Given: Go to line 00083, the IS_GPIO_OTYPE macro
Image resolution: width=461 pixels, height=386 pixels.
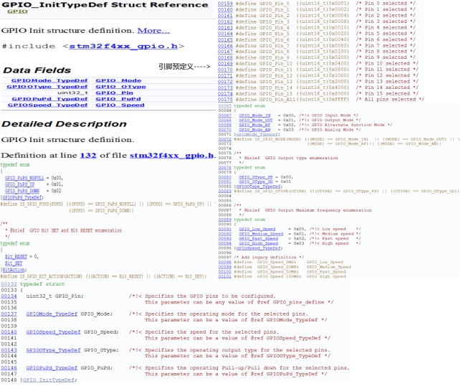Looking at the screenshot, I should pyautogui.click(x=225, y=191).
